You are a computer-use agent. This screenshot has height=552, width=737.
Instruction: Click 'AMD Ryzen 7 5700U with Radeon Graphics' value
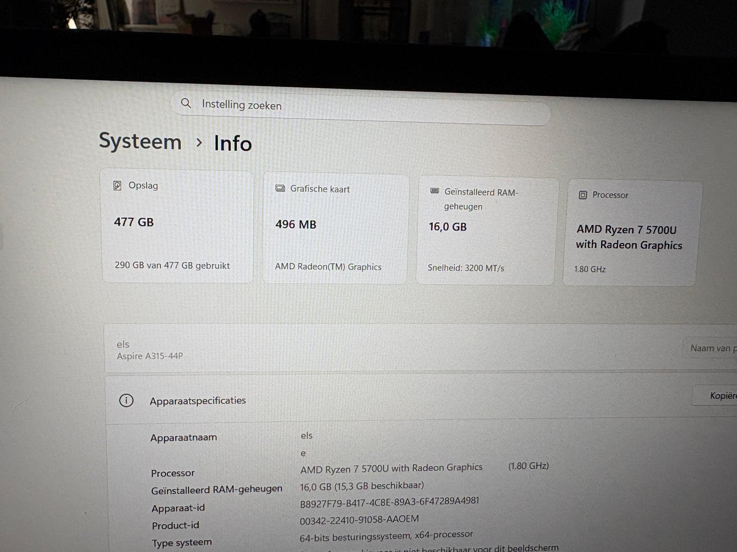point(391,468)
